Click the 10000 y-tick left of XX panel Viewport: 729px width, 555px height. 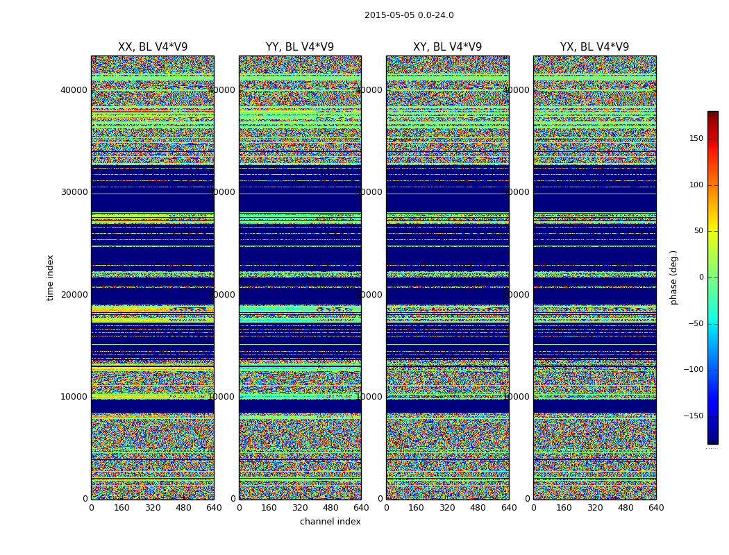[x=74, y=397]
